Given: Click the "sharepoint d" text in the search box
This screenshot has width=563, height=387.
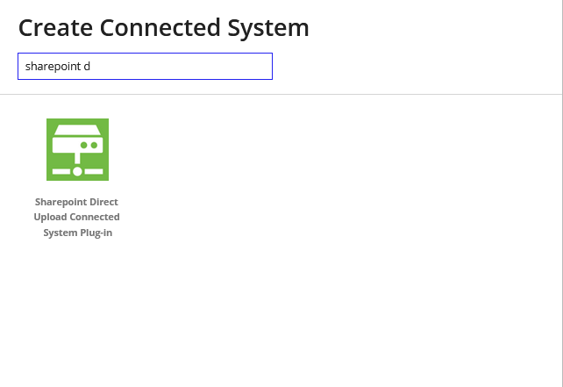Looking at the screenshot, I should pos(58,67).
